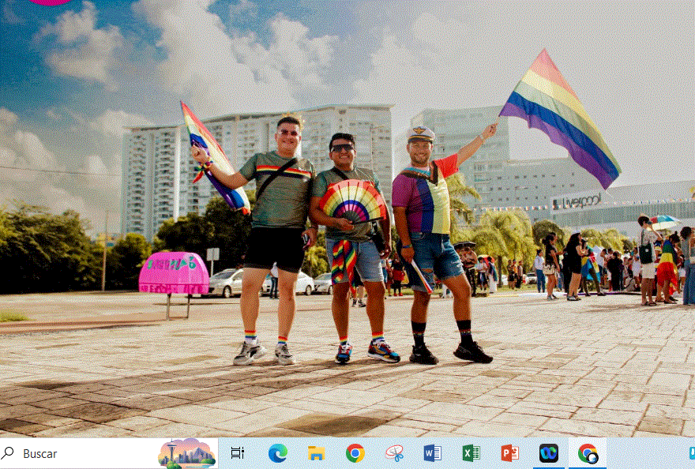Open File Explorer folder icon
The image size is (695, 469).
coord(316,453)
